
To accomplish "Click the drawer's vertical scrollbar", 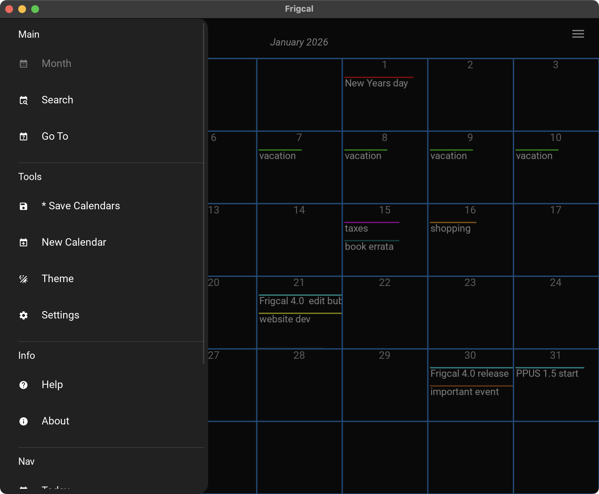I will pos(204,195).
